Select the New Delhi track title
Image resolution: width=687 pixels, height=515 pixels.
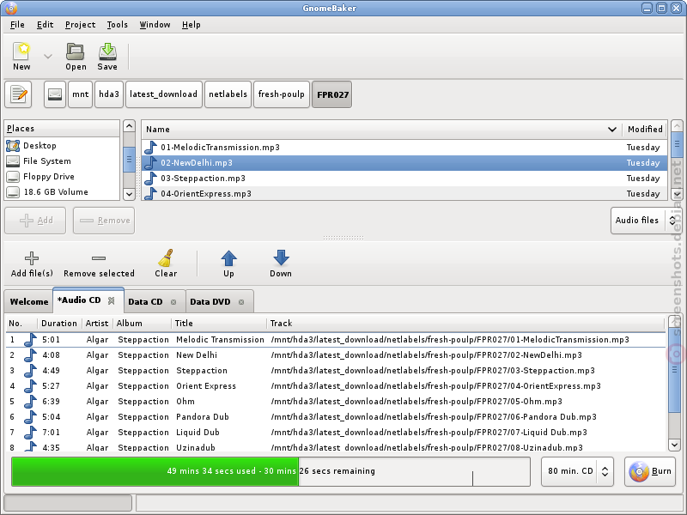(x=197, y=355)
